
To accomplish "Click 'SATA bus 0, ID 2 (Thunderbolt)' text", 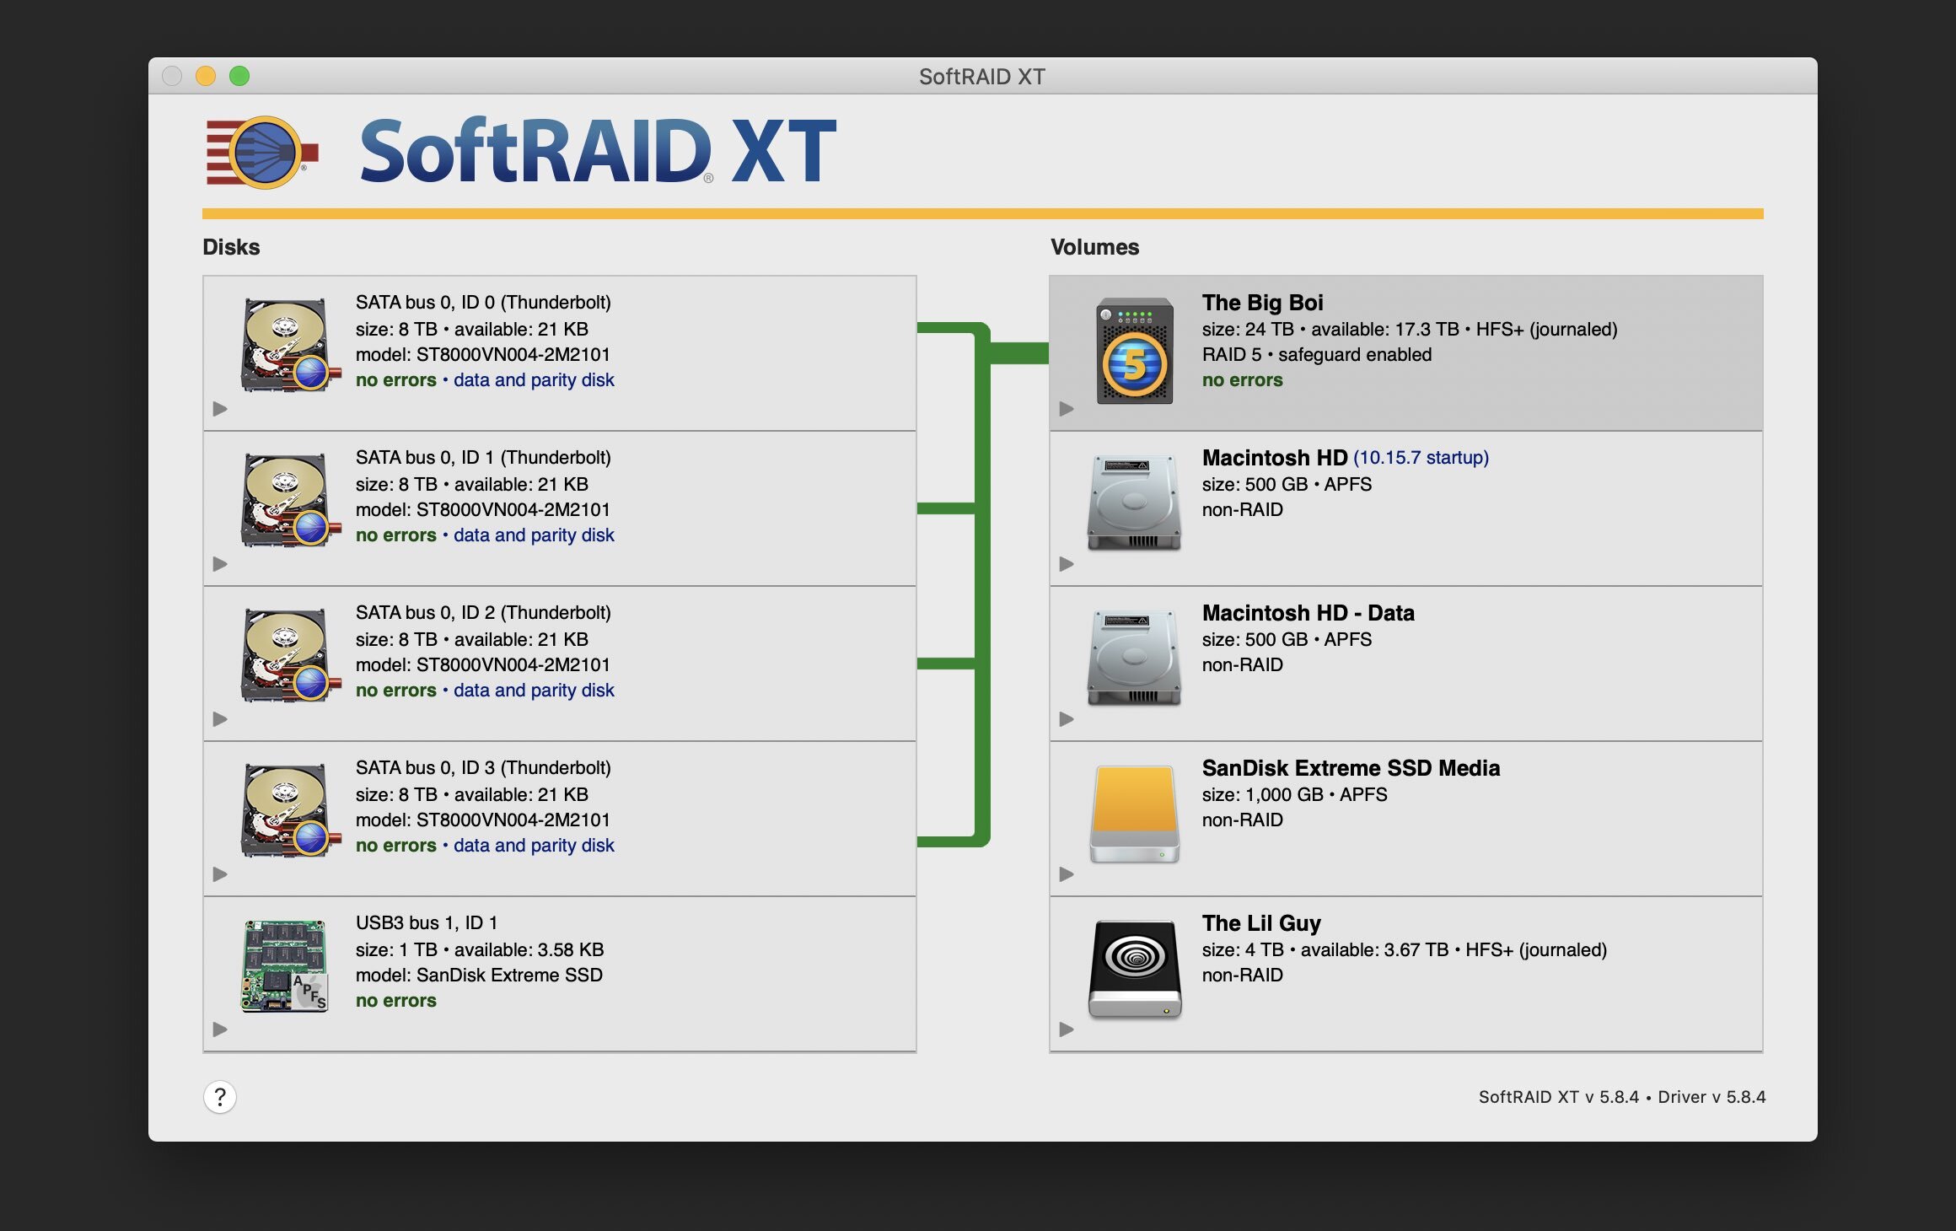I will [483, 612].
